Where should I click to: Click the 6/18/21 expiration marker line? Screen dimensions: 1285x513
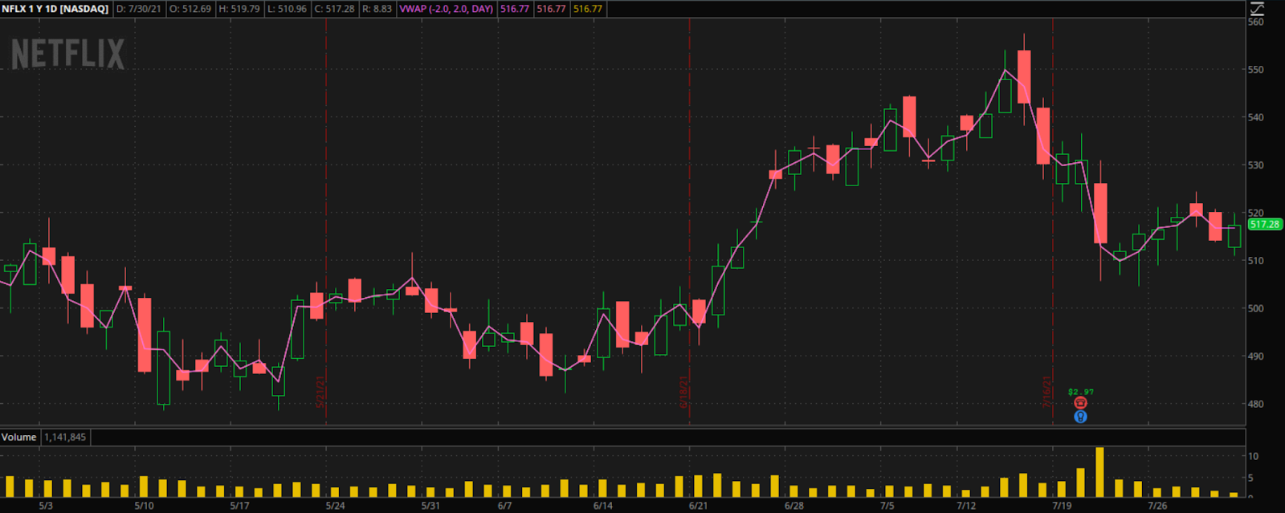690,222
